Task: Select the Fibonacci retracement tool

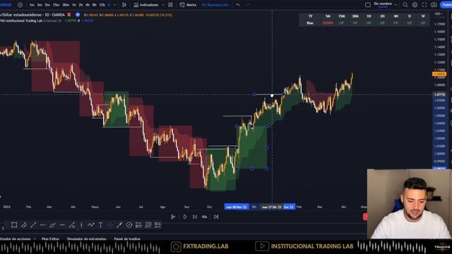Action: (x=72, y=225)
